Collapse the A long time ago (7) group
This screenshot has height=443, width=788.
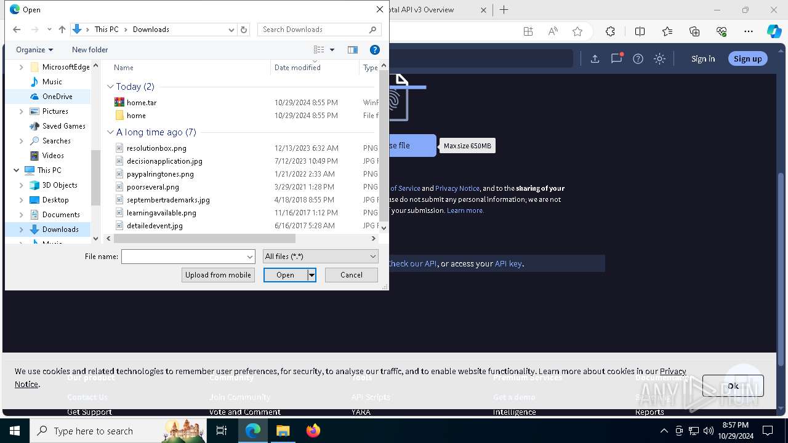click(x=111, y=132)
